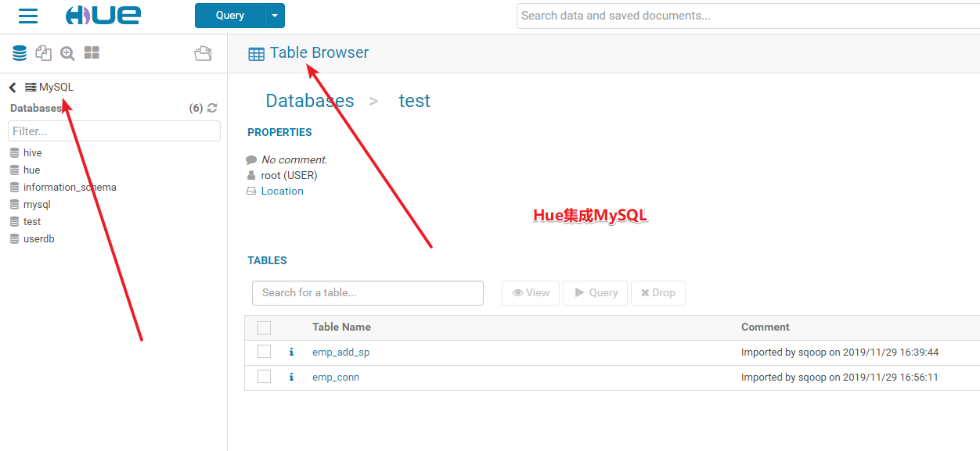
Task: Open the apps grid panel icon
Action: click(x=92, y=52)
